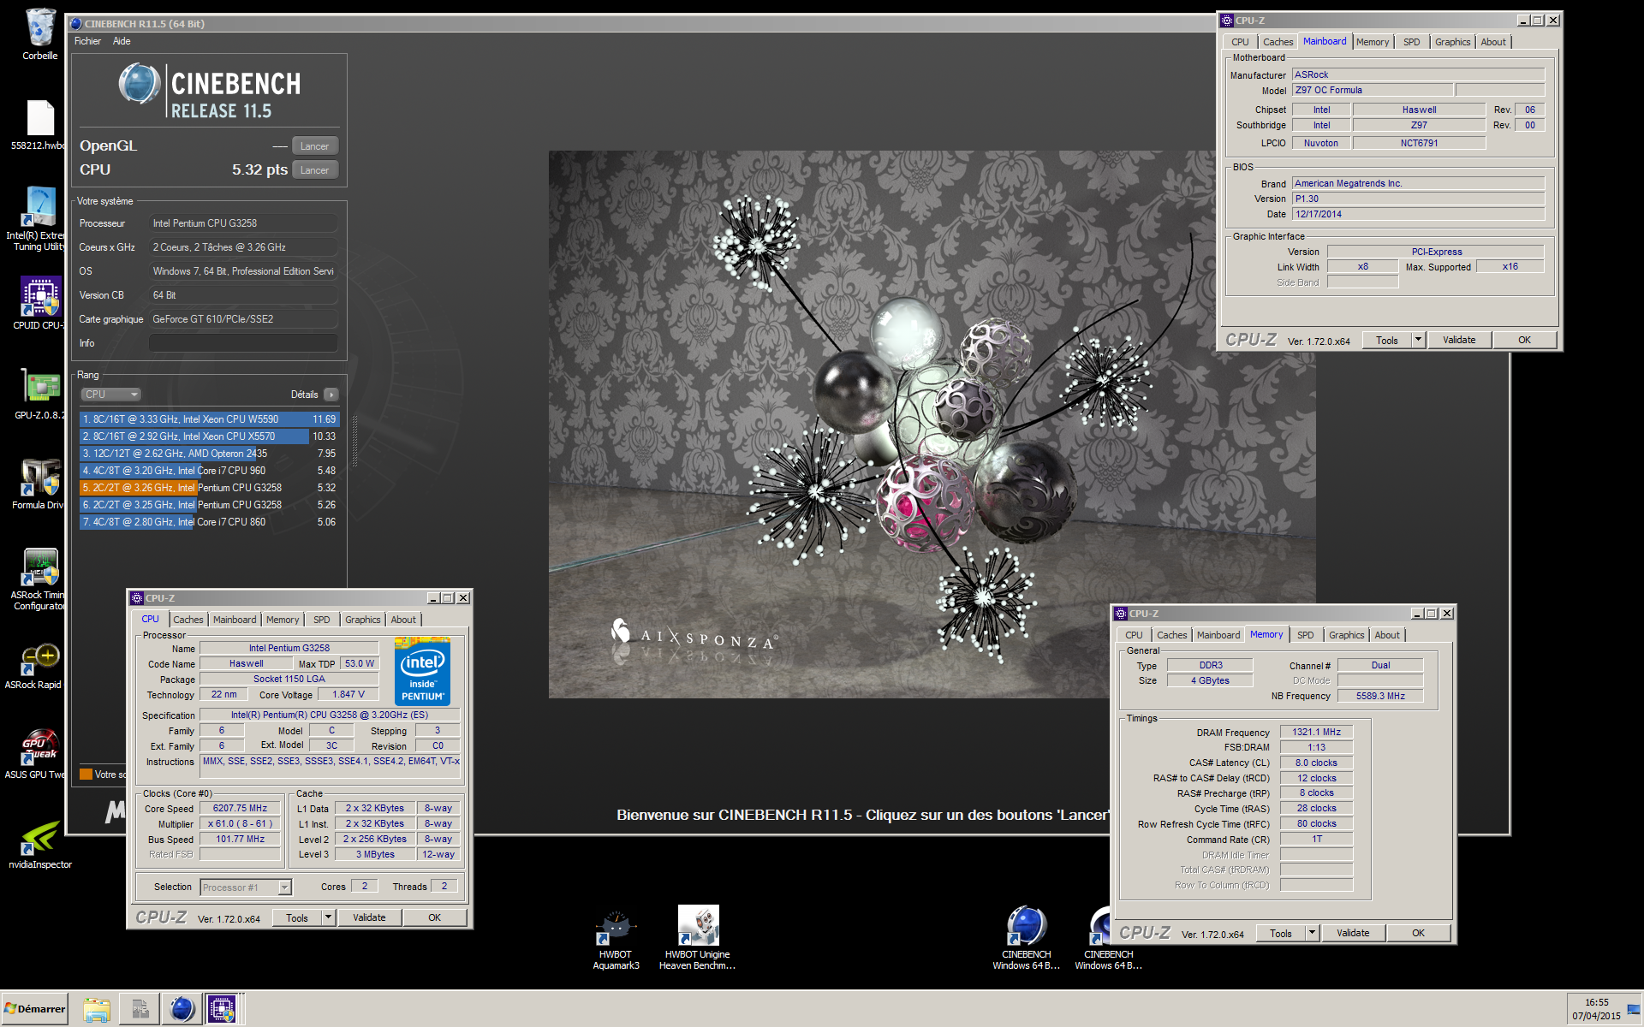Image resolution: width=1644 pixels, height=1027 pixels.
Task: Open the Fichier menu in Cinebench
Action: click(x=87, y=41)
